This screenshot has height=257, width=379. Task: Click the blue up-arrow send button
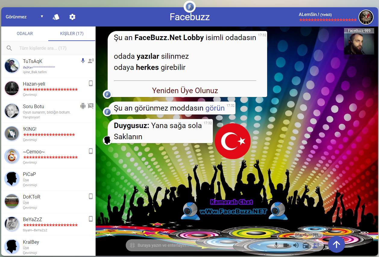336,244
